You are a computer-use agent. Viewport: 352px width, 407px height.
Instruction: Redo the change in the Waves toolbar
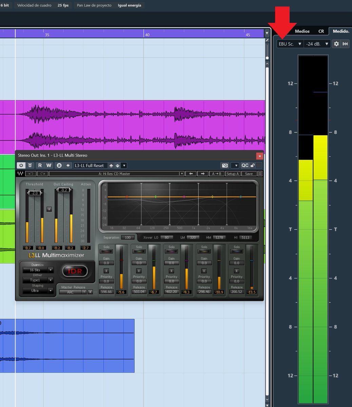click(x=43, y=174)
